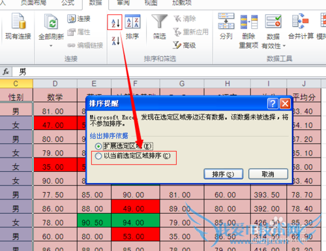Image resolution: width=326 pixels, height=251 pixels.
Task: Click into the formula bar showing 男
Action: click(x=169, y=71)
